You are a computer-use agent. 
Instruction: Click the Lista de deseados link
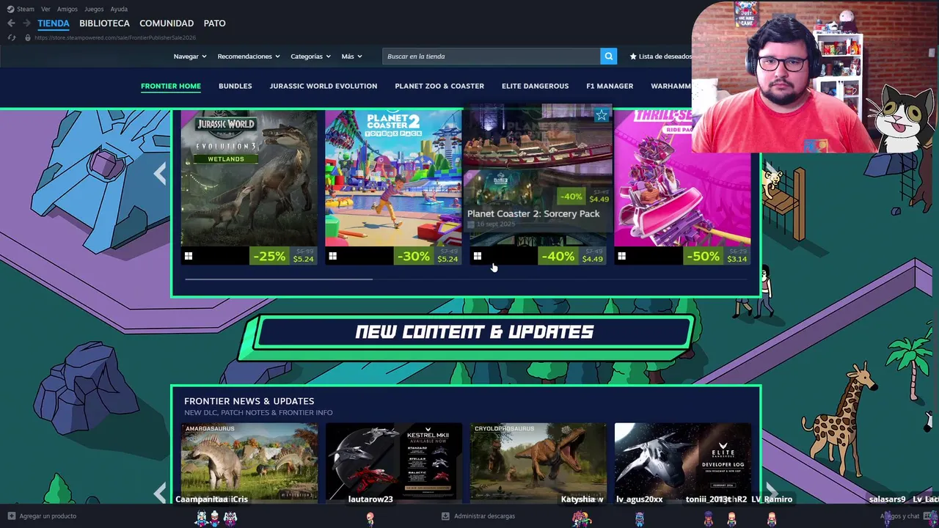660,56
